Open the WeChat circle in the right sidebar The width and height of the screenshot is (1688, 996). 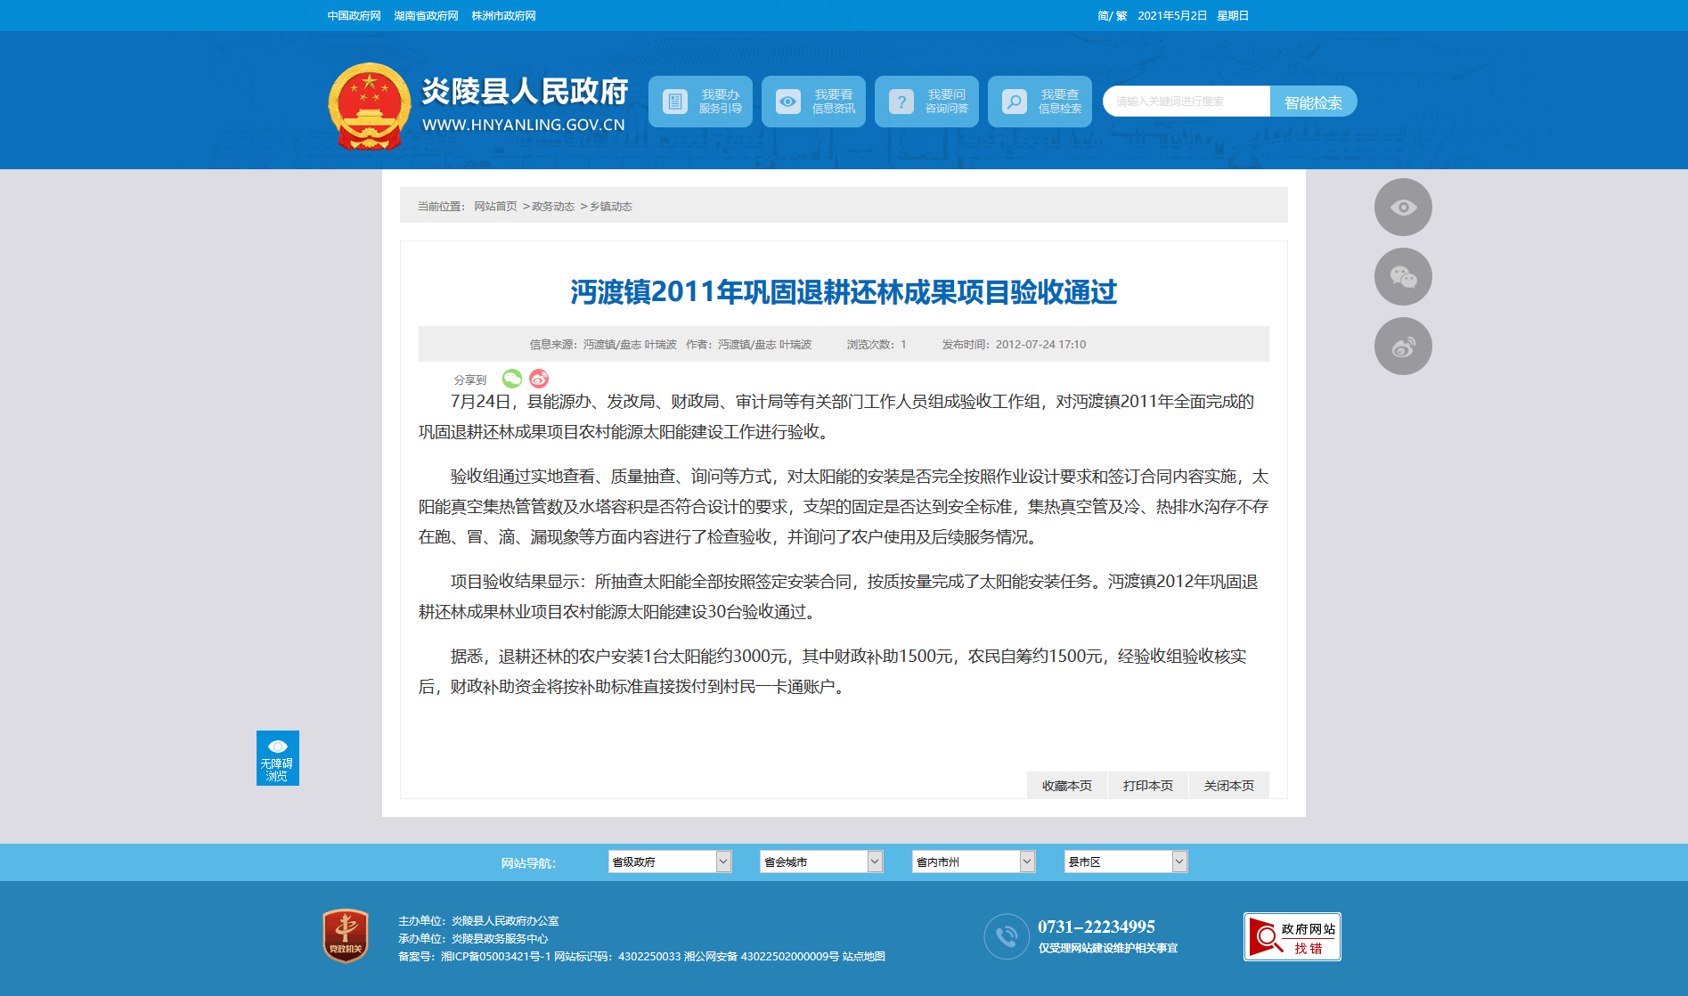[x=1403, y=277]
